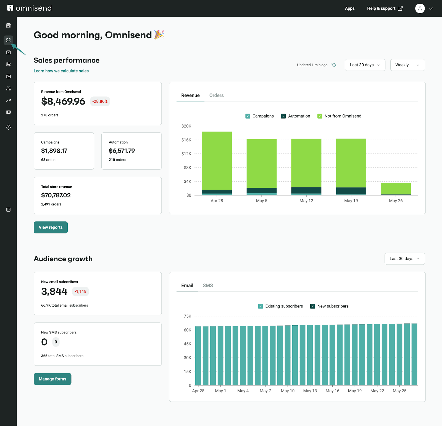Image resolution: width=442 pixels, height=426 pixels.
Task: Disable the Existing subscribers checkbox
Action: click(x=260, y=306)
